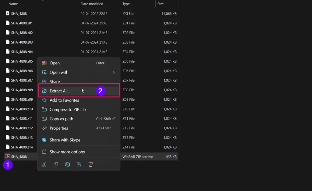312x191 pixels.
Task: Click the 15,066 KB size cell
Action: pos(169,13)
